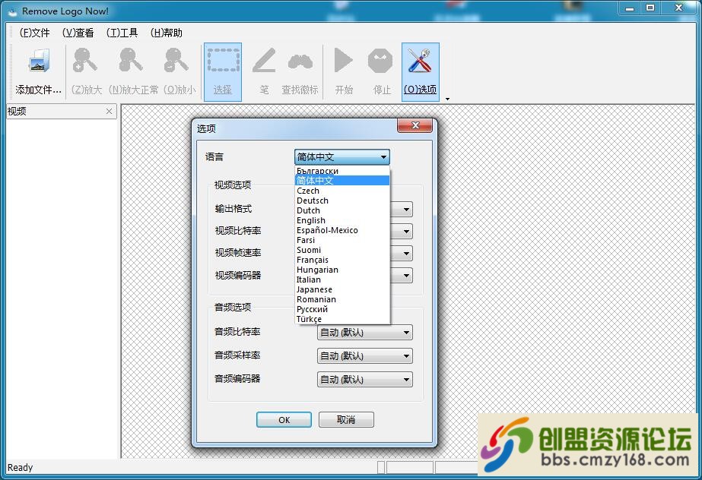Select Italian in the language list
Viewport: 702px width, 480px height.
pyautogui.click(x=342, y=279)
